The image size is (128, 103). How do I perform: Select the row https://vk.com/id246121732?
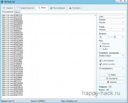click(13, 95)
